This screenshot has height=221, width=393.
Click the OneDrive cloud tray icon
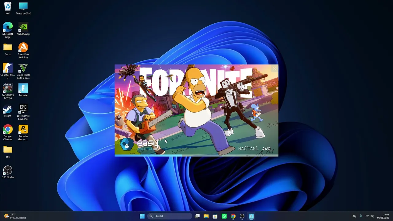[x=354, y=216]
